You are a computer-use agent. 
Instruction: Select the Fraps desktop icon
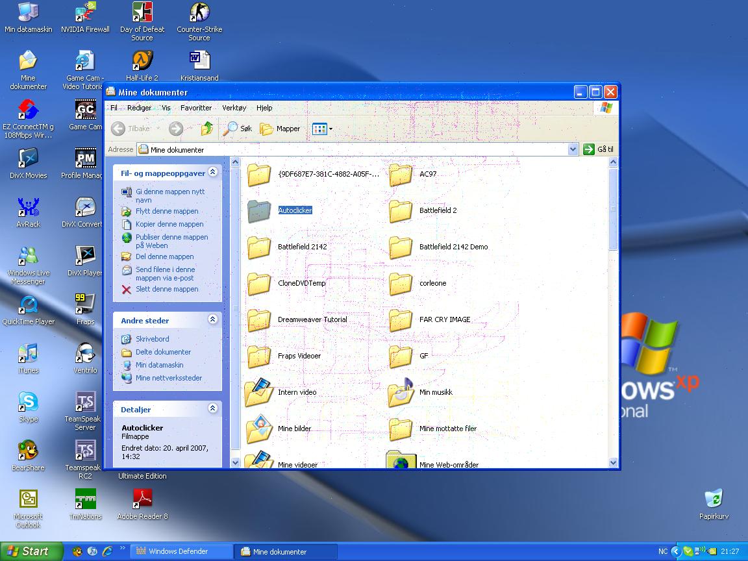tap(85, 305)
